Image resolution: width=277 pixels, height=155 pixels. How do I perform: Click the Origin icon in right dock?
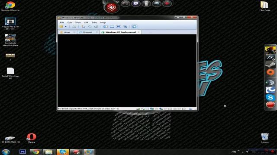pos(270,72)
